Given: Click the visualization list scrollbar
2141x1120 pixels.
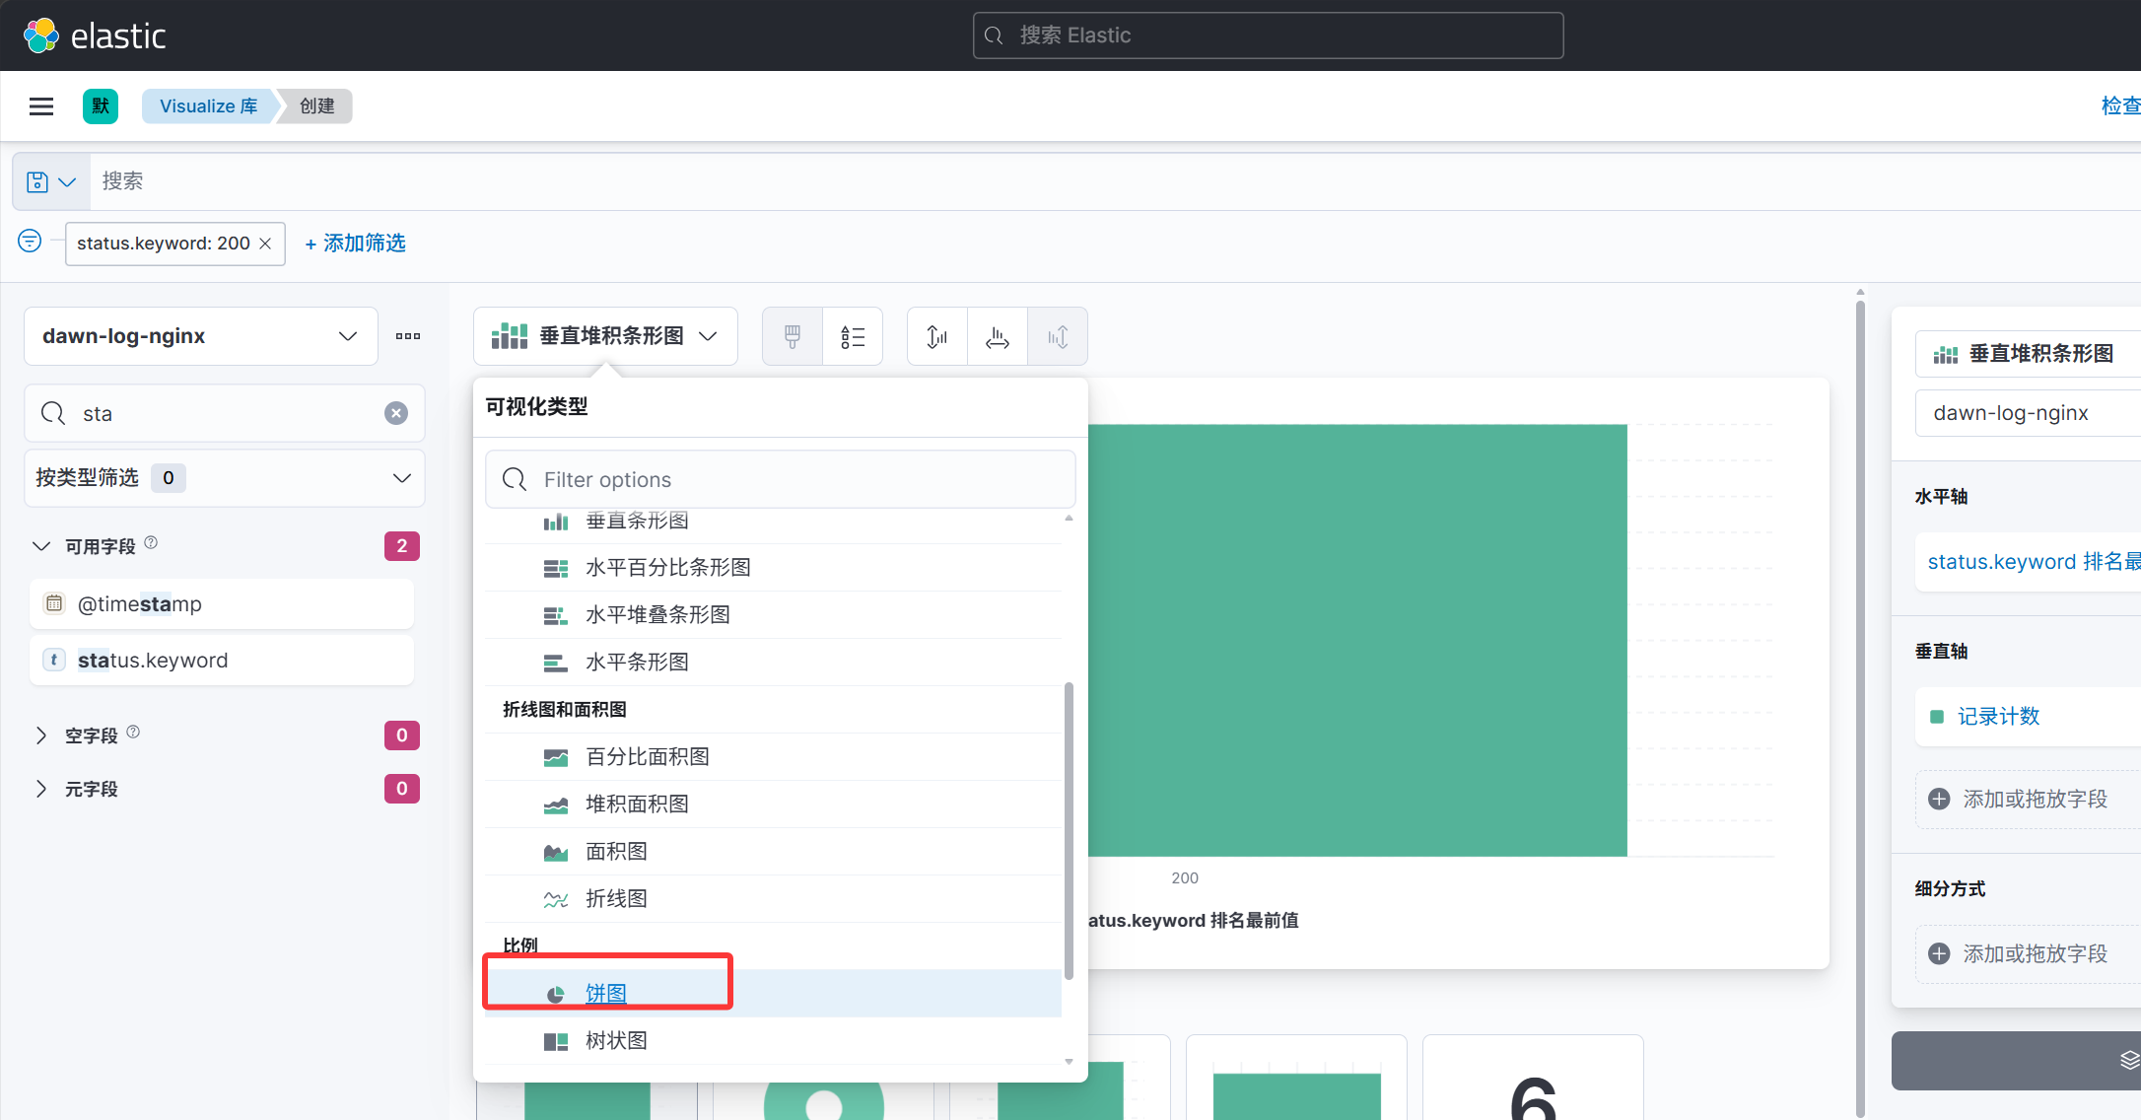Looking at the screenshot, I should click(x=1069, y=831).
